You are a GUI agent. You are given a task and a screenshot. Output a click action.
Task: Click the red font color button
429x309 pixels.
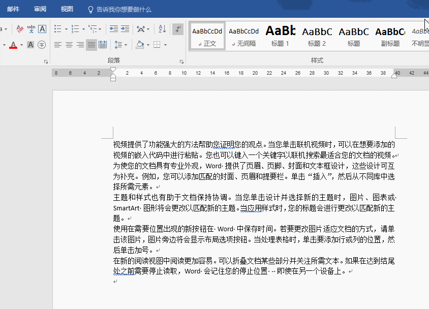[13, 45]
